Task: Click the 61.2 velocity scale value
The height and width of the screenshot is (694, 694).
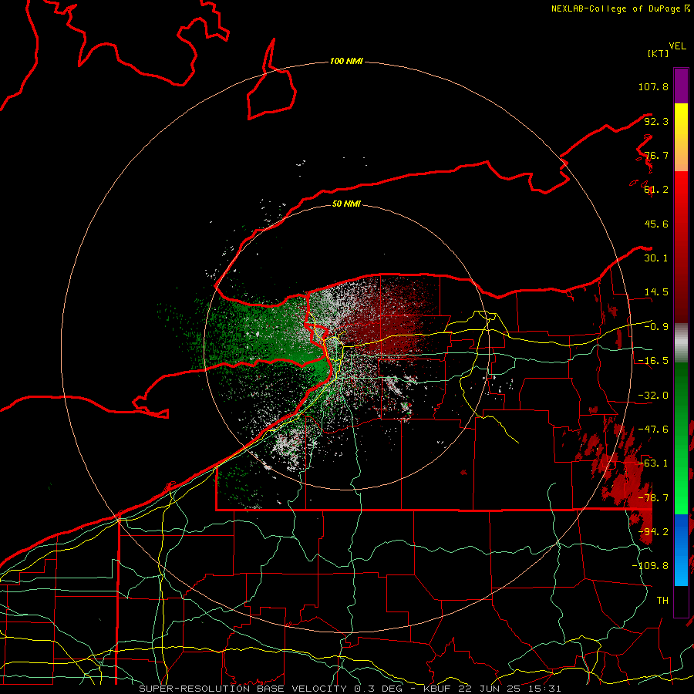Action: [656, 190]
